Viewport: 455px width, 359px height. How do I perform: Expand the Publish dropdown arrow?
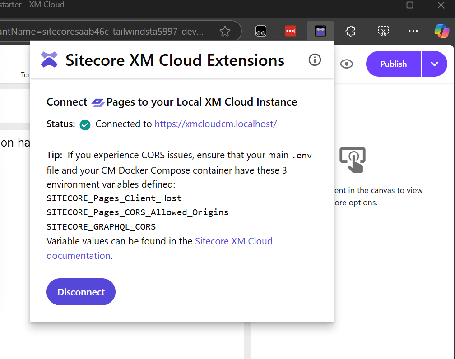point(434,64)
